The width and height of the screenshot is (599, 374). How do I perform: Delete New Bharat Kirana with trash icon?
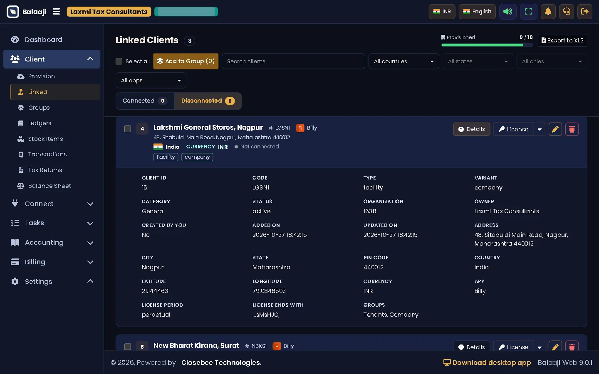[572, 347]
